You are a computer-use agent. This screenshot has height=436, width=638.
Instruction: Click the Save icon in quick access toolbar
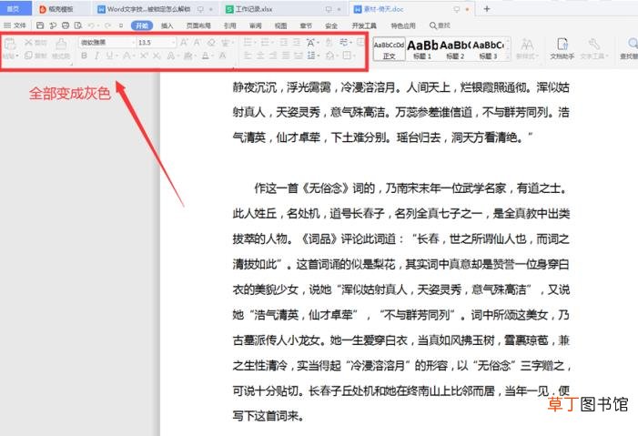click(x=40, y=25)
